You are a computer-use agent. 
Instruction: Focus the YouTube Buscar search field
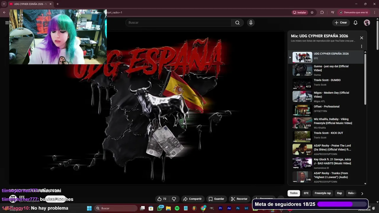click(x=178, y=22)
